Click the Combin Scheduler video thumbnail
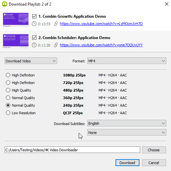171x171 pixels. tap(16, 41)
